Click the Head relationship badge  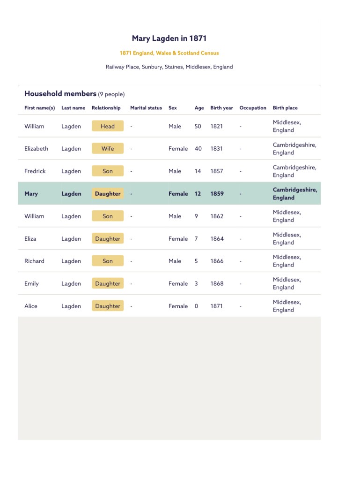(x=108, y=126)
